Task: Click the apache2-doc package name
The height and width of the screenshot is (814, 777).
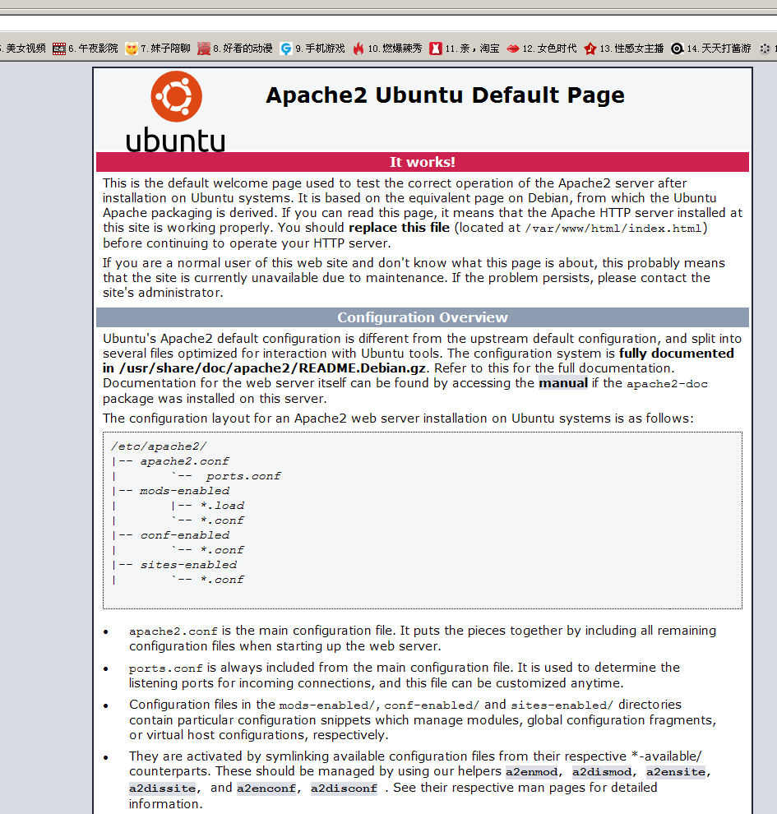Action: (x=667, y=384)
